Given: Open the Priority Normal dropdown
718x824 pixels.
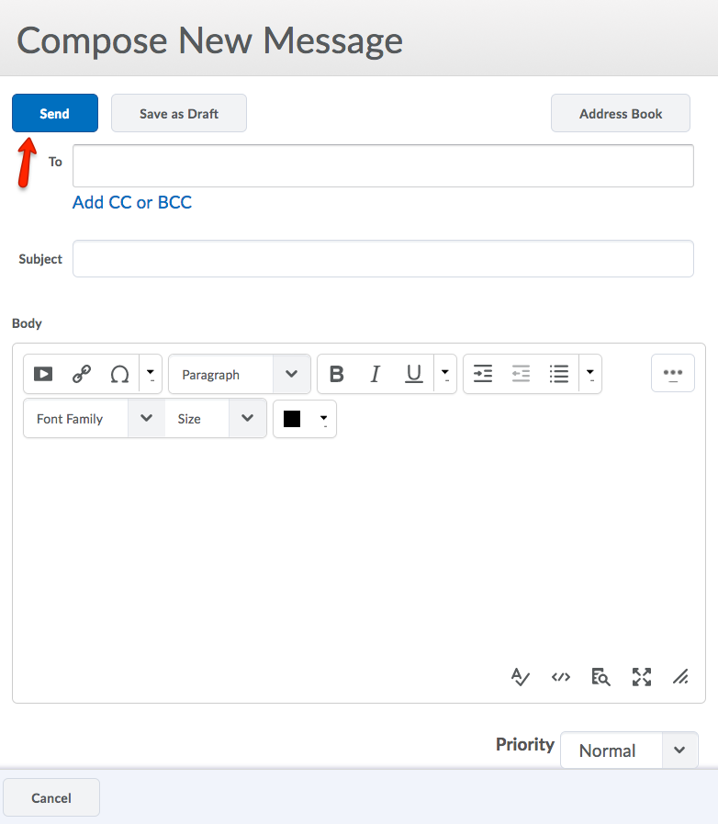Looking at the screenshot, I should [x=629, y=751].
